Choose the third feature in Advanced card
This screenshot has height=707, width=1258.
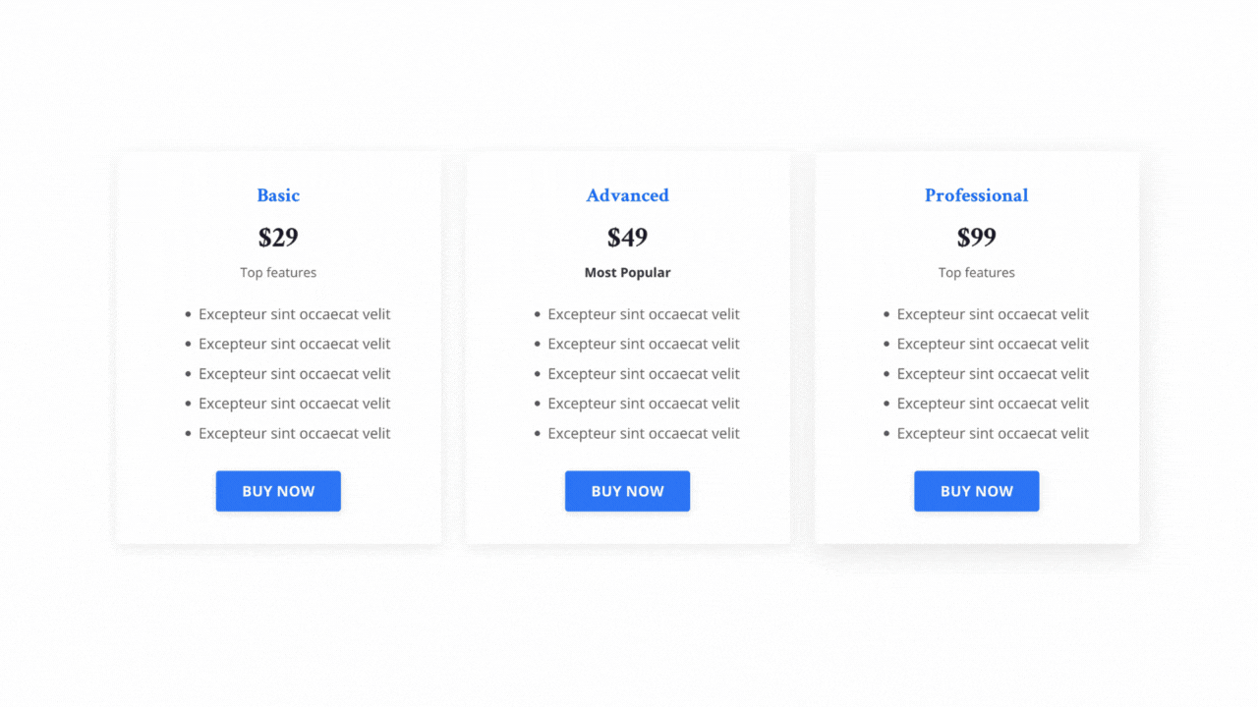tap(643, 374)
